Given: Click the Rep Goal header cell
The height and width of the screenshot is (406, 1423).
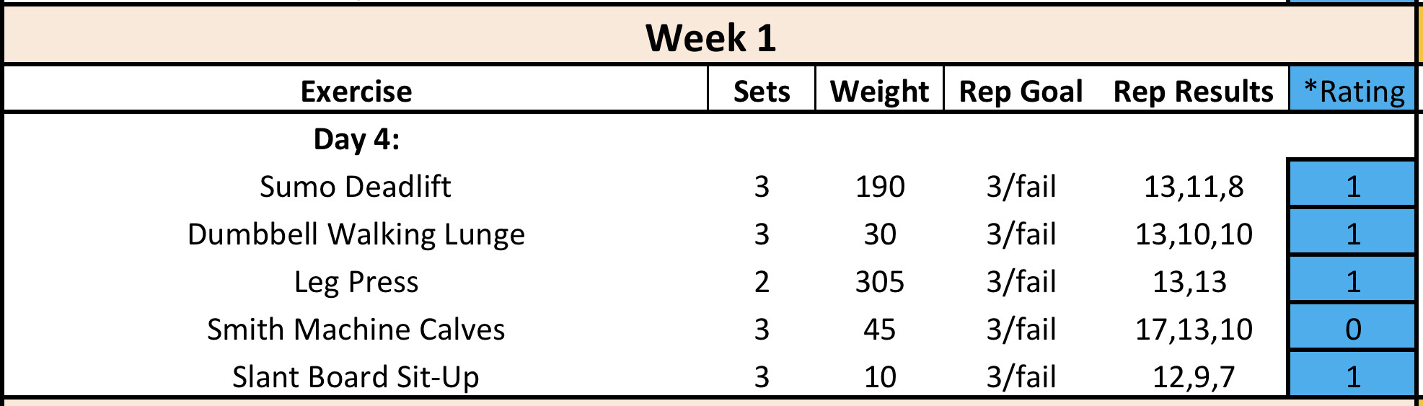Looking at the screenshot, I should [x=1021, y=92].
